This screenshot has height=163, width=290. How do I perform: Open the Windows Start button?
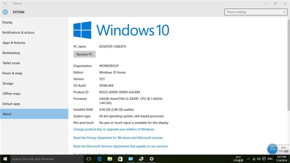coord(5,159)
